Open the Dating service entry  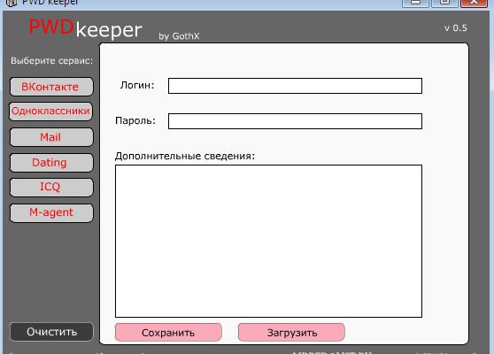point(51,163)
